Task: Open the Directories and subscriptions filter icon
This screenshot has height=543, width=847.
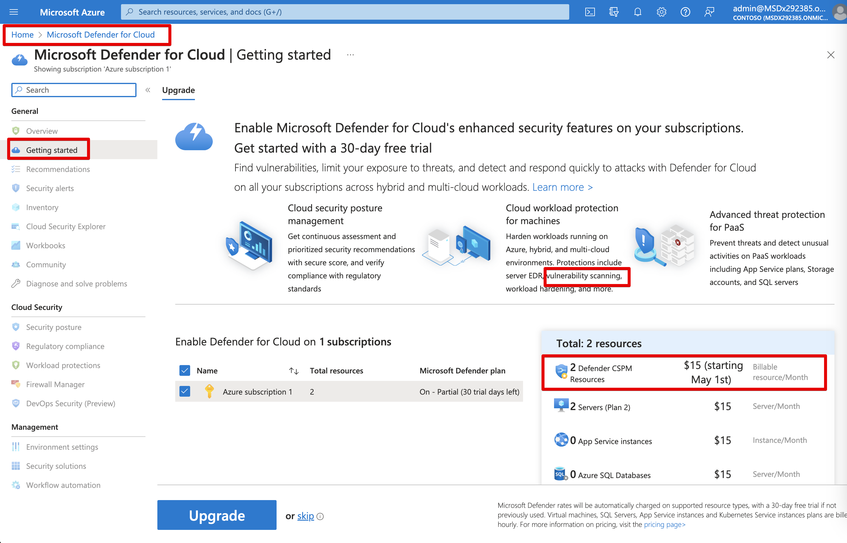Action: point(614,12)
